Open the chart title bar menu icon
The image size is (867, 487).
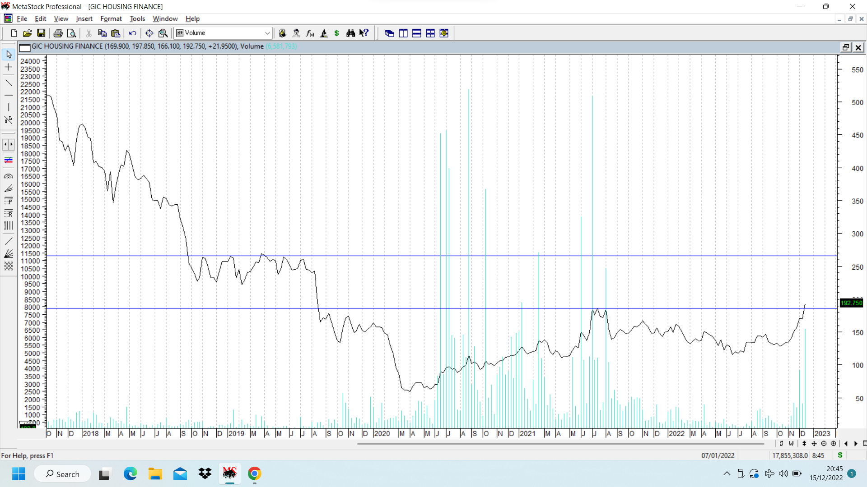[x=25, y=47]
